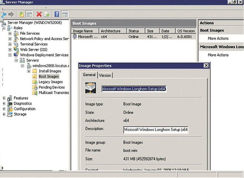Switch to the Version tab

pos(105,75)
